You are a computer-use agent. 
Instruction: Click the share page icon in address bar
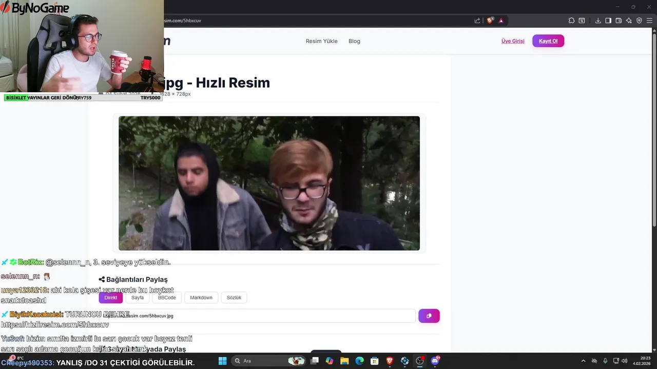tap(477, 20)
